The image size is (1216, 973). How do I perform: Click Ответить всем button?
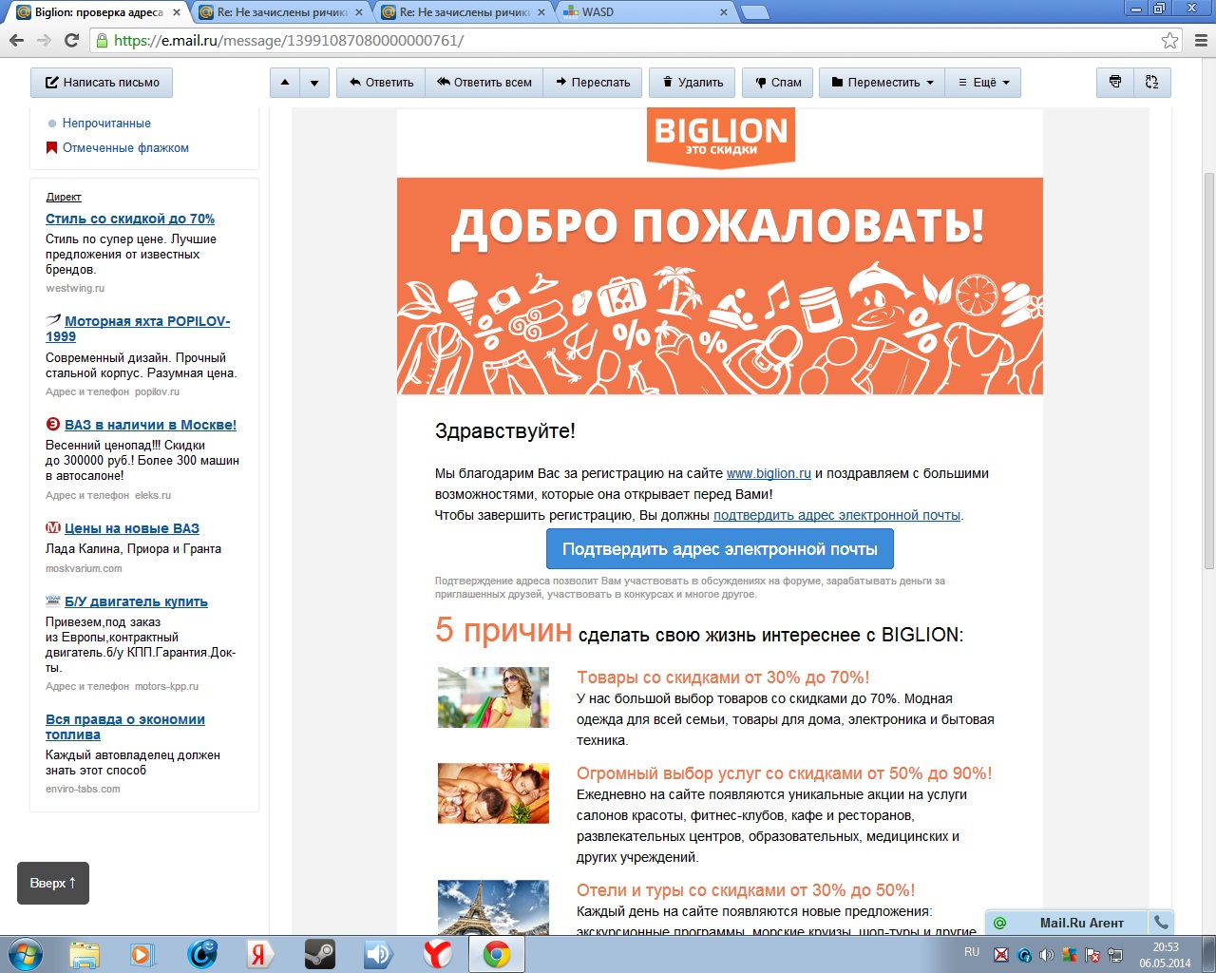click(x=484, y=83)
